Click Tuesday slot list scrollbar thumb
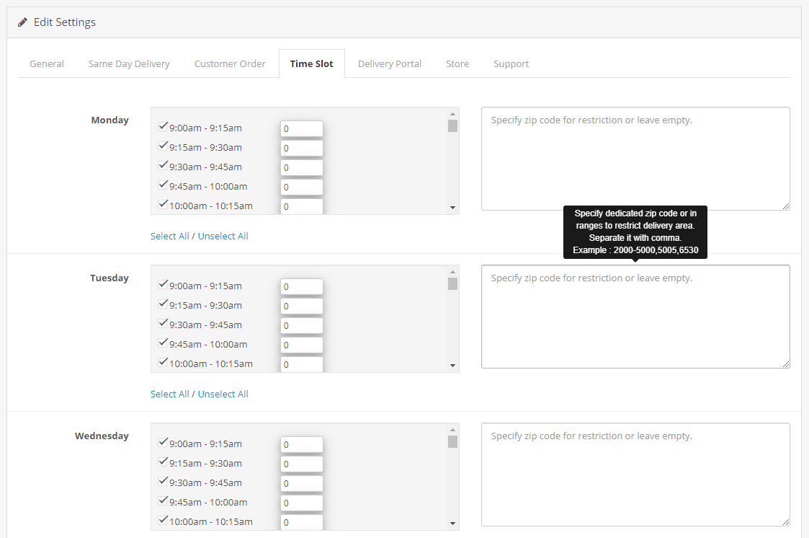The width and height of the screenshot is (809, 538). tap(452, 284)
